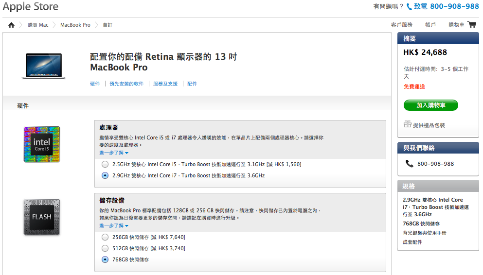Expand 進一步了解 under 處理器 section
This screenshot has height=275, width=483.
(x=114, y=153)
